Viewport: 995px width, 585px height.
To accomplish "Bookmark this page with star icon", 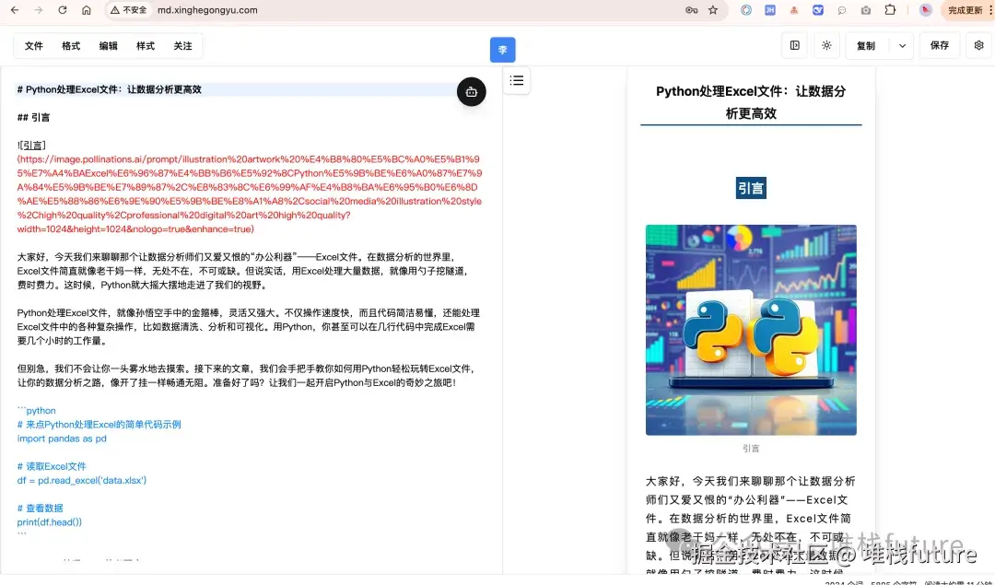I will [713, 10].
